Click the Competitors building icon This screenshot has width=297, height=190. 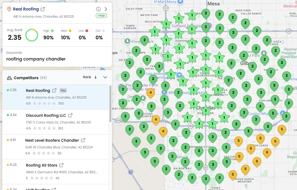point(9,78)
